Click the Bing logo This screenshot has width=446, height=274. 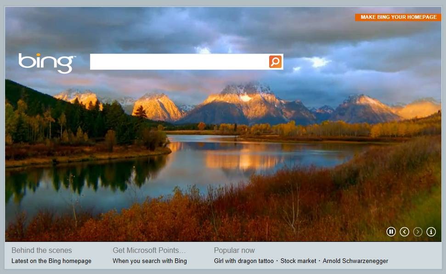[x=47, y=63]
